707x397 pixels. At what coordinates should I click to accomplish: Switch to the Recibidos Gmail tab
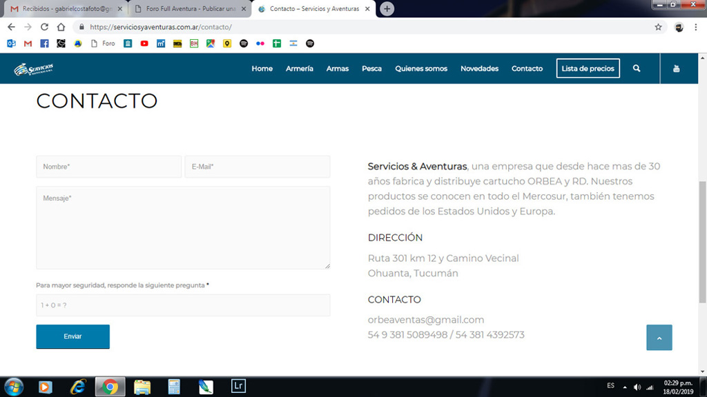pos(66,9)
